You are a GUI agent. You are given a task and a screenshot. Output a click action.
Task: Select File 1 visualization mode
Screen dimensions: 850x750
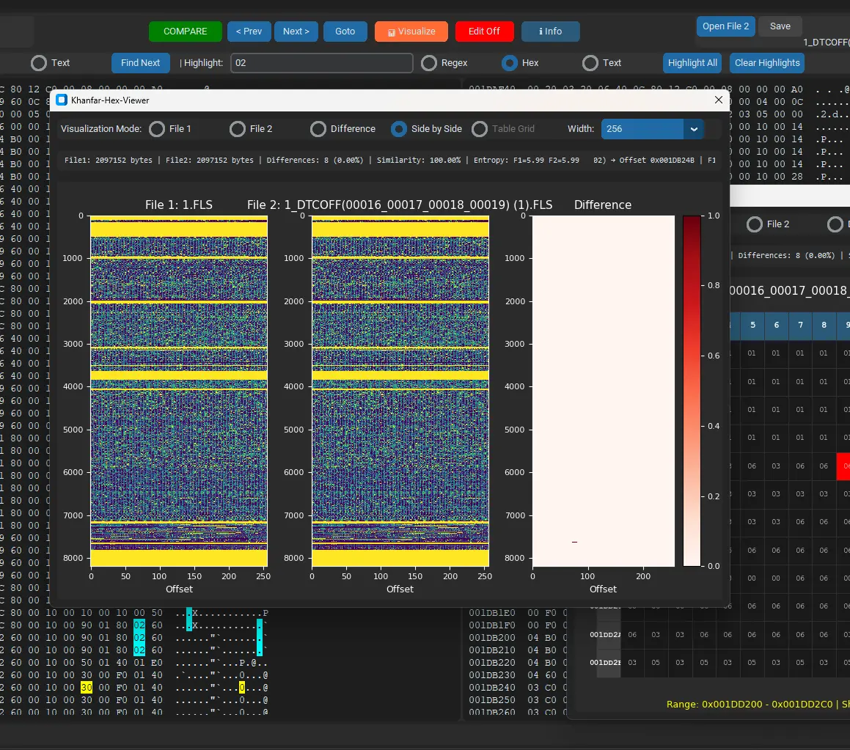(x=156, y=128)
